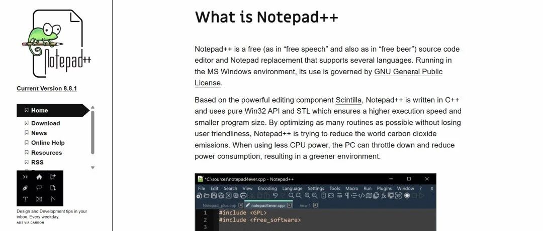Open Encoding menu in Notepad++ screenshot
This screenshot has width=543, height=231.
coord(267,188)
